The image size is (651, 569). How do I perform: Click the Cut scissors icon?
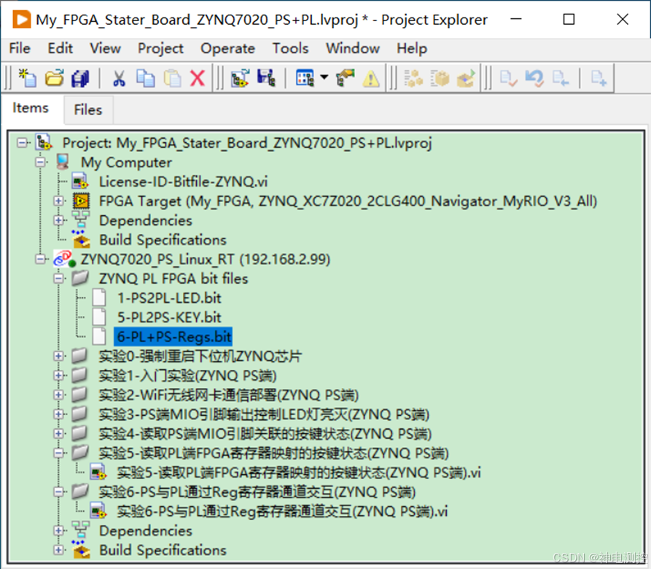(119, 77)
